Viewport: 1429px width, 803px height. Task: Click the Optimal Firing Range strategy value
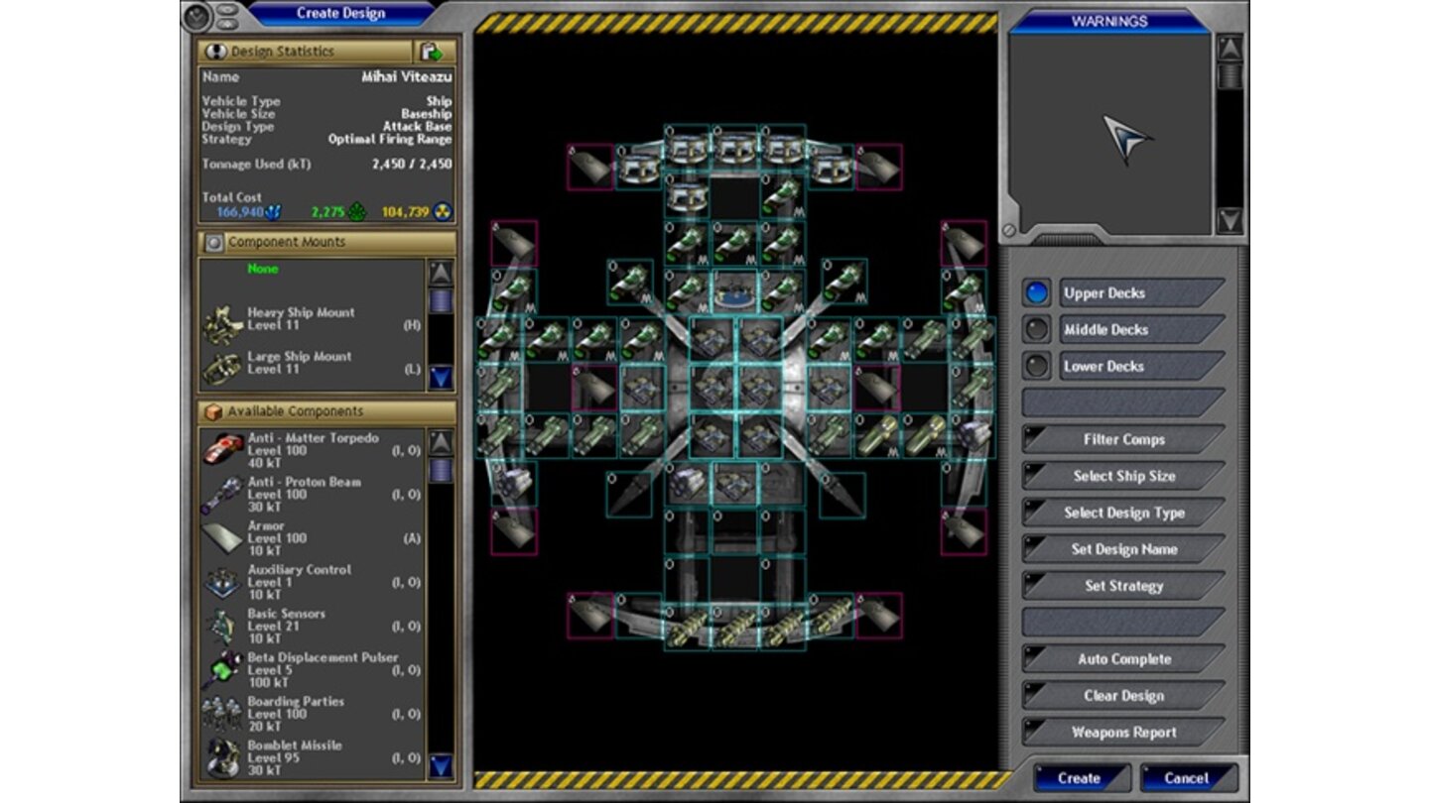pos(390,140)
